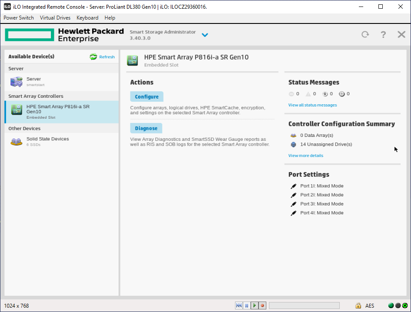Select HPE Smart Array P816i-a SR Gen10 controller
This screenshot has height=312, width=411.
click(62, 112)
